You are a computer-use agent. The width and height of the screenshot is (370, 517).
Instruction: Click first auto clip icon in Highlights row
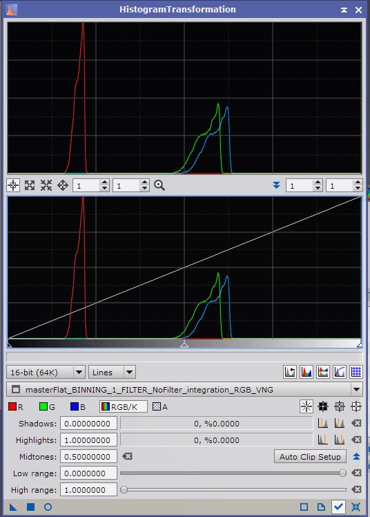pyautogui.click(x=323, y=440)
